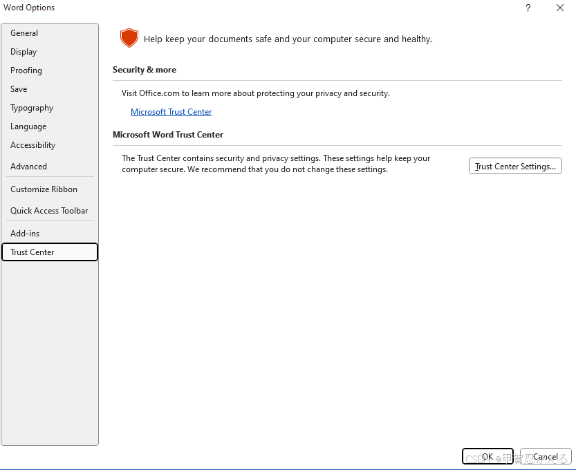Click the help question mark icon

[528, 8]
